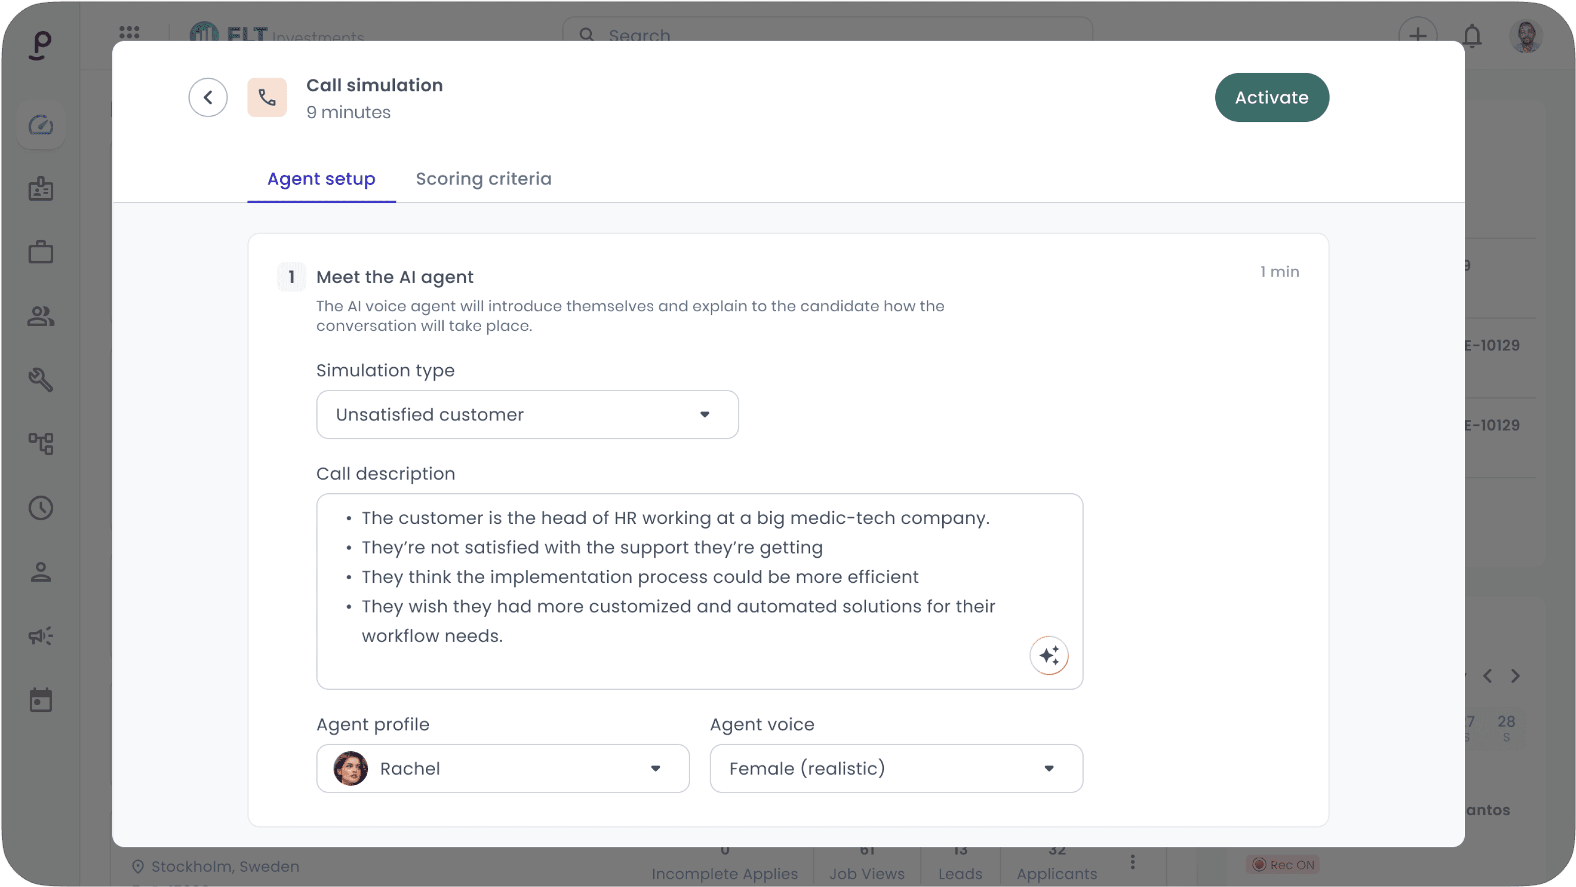Click the Stockholm, Sweden location text

tap(225, 866)
